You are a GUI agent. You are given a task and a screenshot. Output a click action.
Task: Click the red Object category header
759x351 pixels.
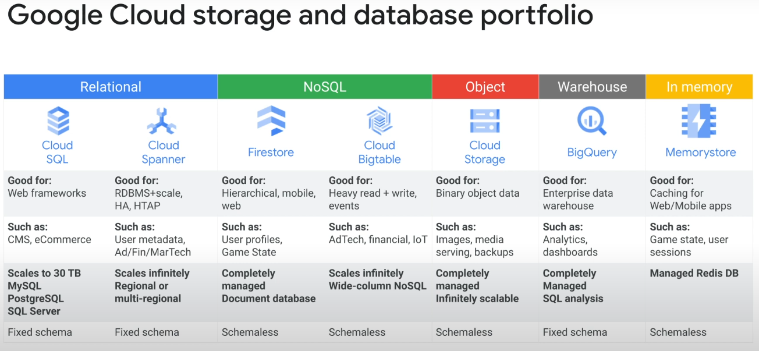coord(485,87)
